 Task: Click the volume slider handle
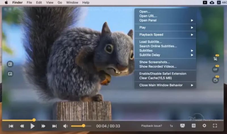(x=83, y=126)
